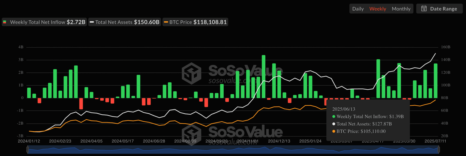Click the largest red outflow bar near 2024/04/05
The image size is (466, 156).
(x=81, y=103)
